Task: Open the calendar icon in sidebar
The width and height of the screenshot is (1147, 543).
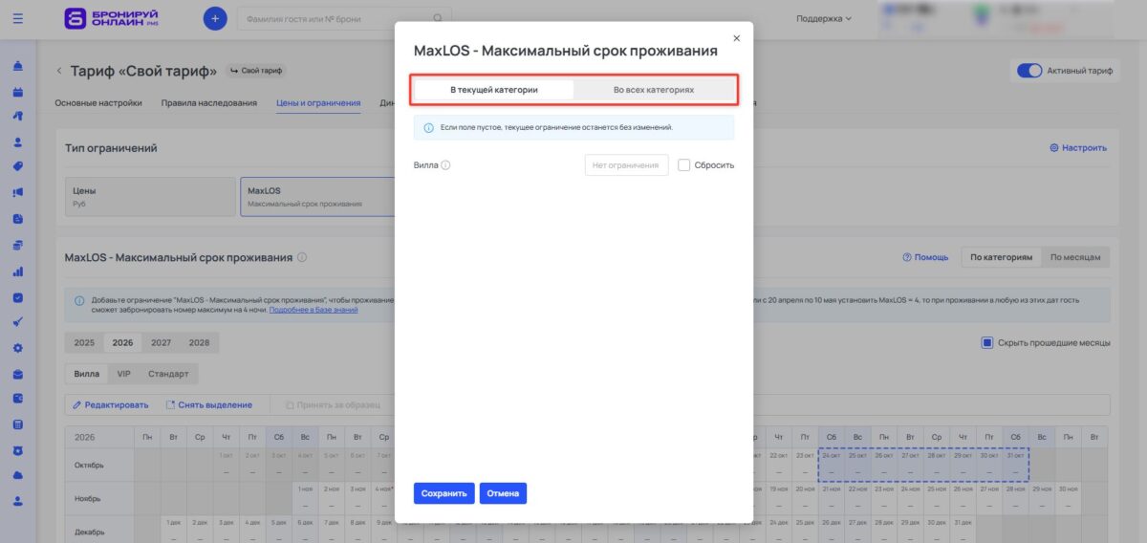Action: coord(17,92)
